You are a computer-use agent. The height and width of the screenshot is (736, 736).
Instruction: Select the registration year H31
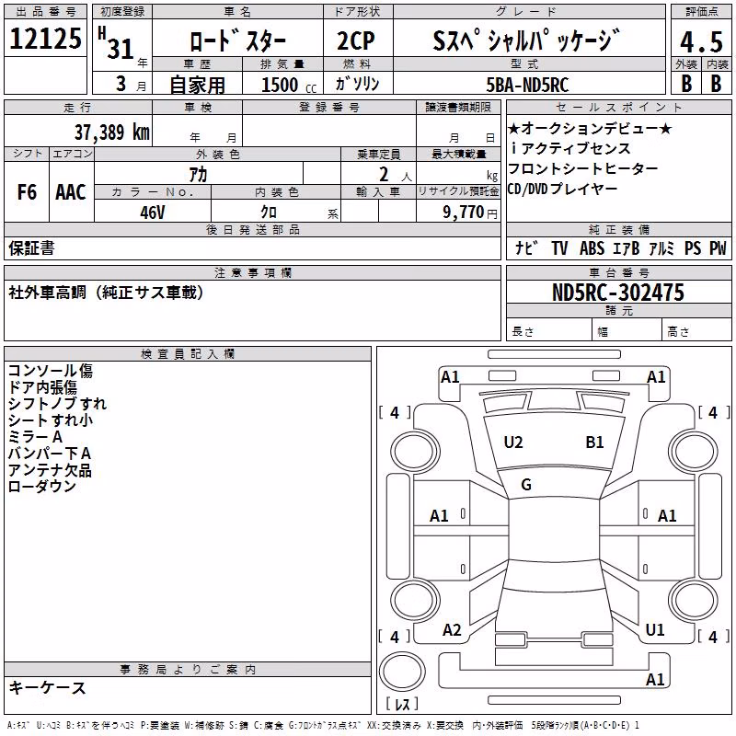(x=116, y=43)
